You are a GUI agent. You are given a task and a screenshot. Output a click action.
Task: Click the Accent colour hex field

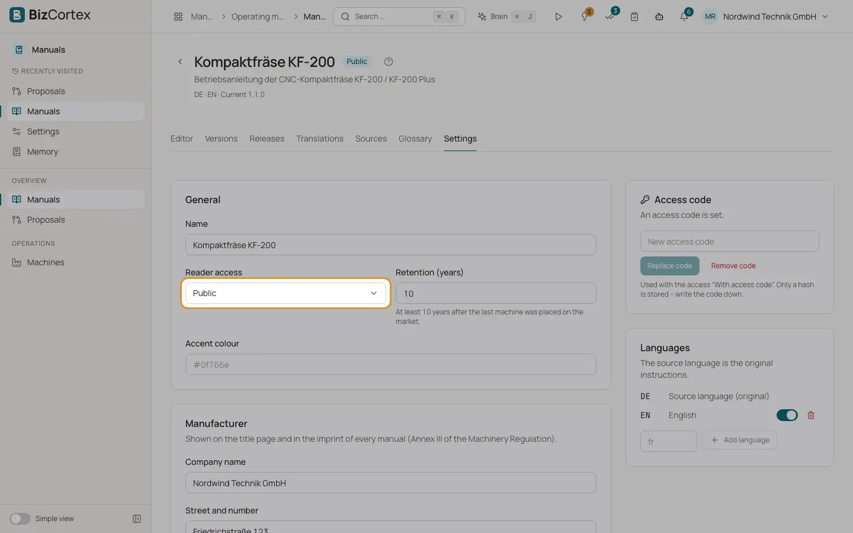click(x=391, y=364)
